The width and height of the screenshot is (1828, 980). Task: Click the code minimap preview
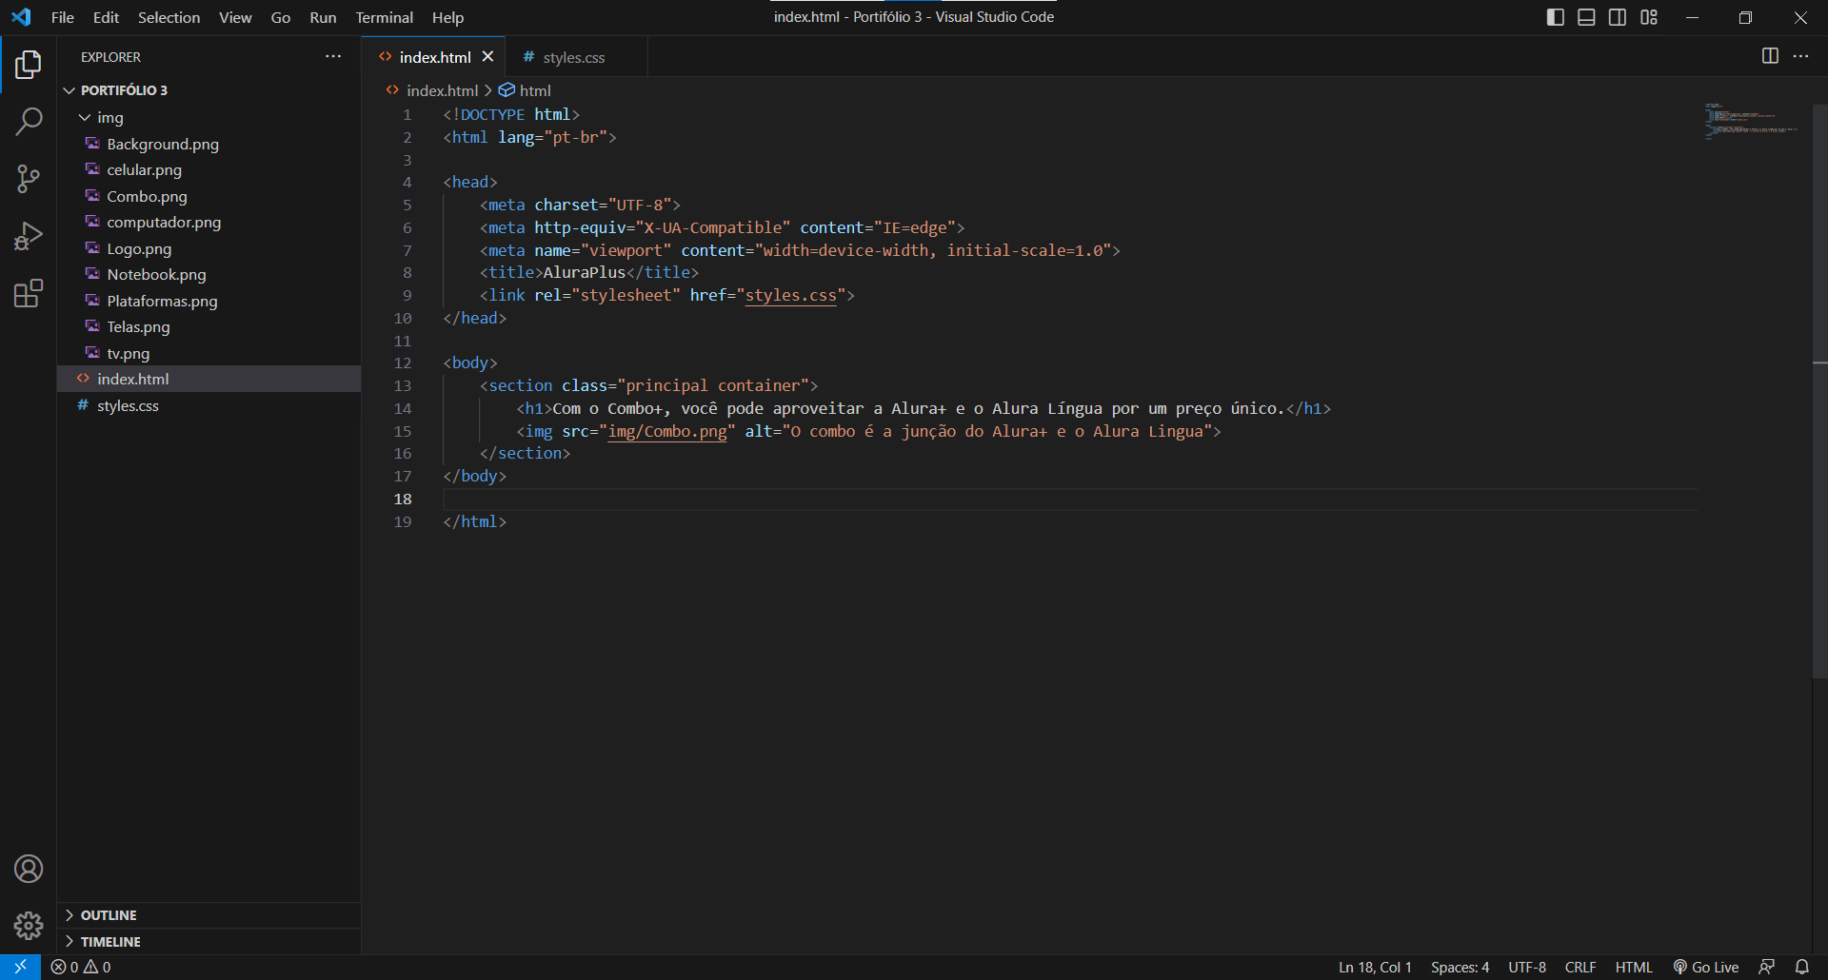[x=1752, y=121]
